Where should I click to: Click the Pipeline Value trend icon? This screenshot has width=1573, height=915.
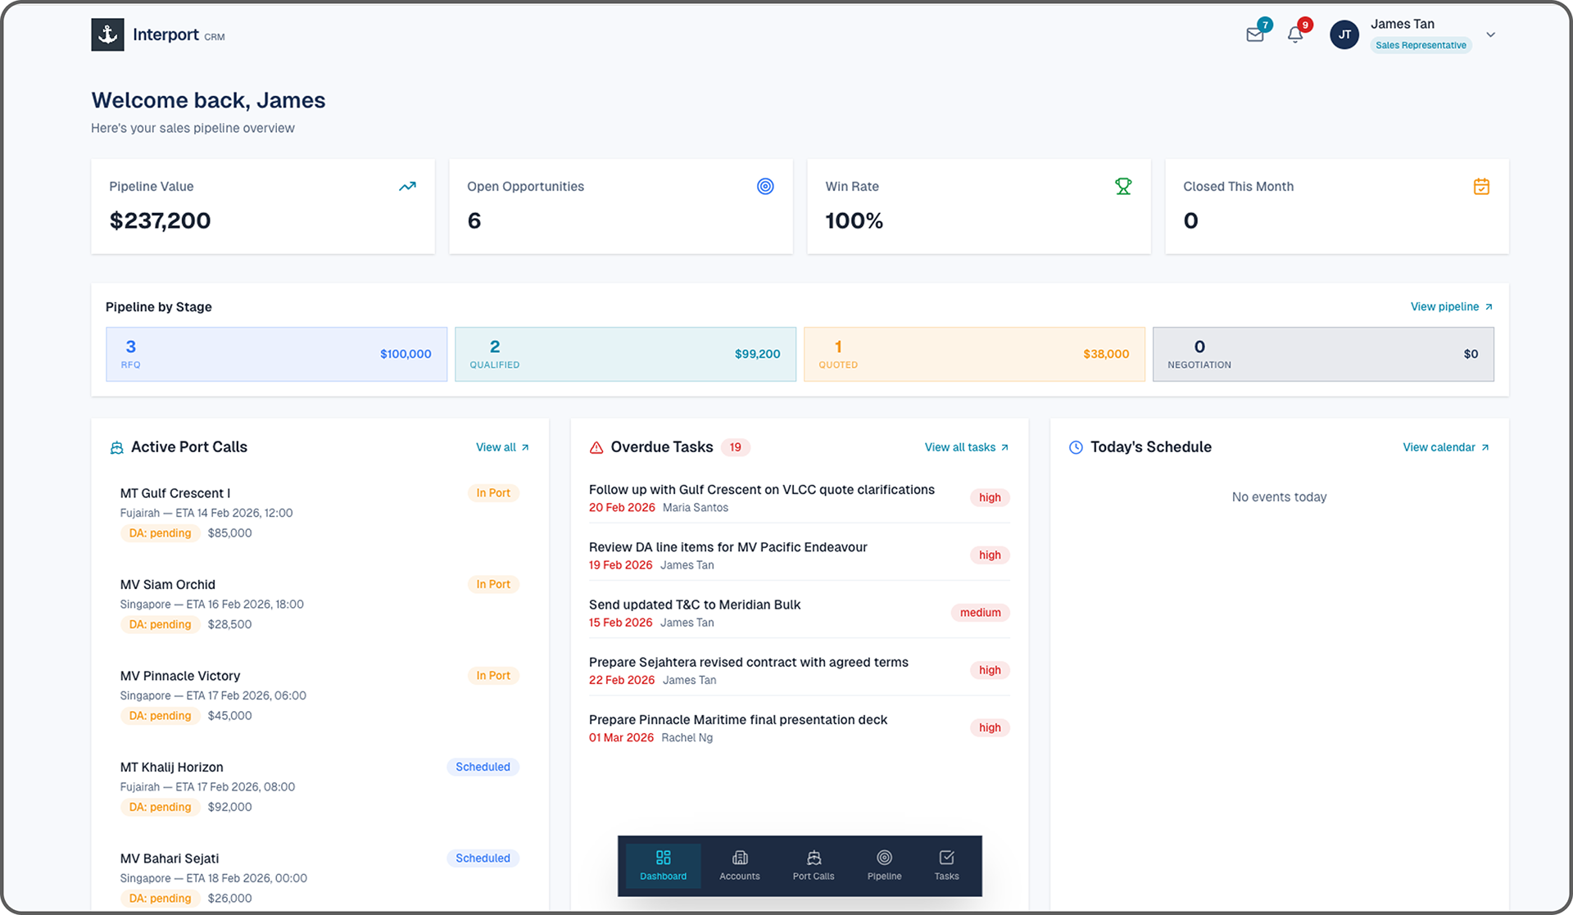pos(407,187)
